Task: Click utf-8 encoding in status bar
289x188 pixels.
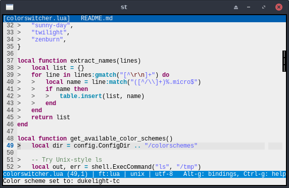Action: click(x=164, y=174)
